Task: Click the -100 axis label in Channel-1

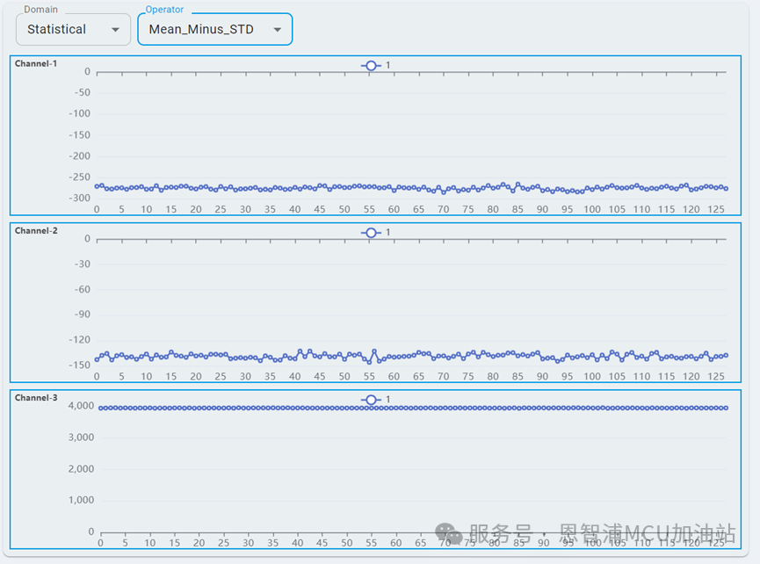Action: pyautogui.click(x=79, y=113)
